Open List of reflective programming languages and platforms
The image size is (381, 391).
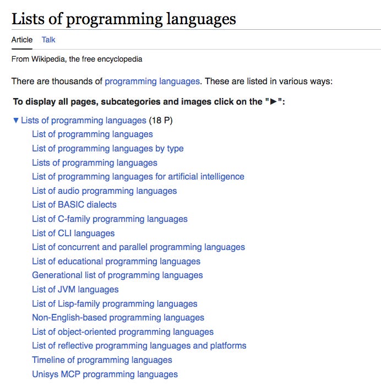coord(139,346)
